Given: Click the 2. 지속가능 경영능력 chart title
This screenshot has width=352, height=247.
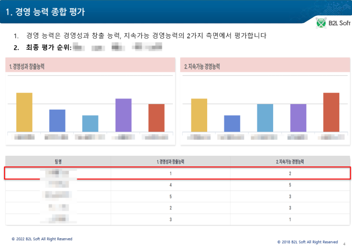Looking at the screenshot, I should [202, 67].
